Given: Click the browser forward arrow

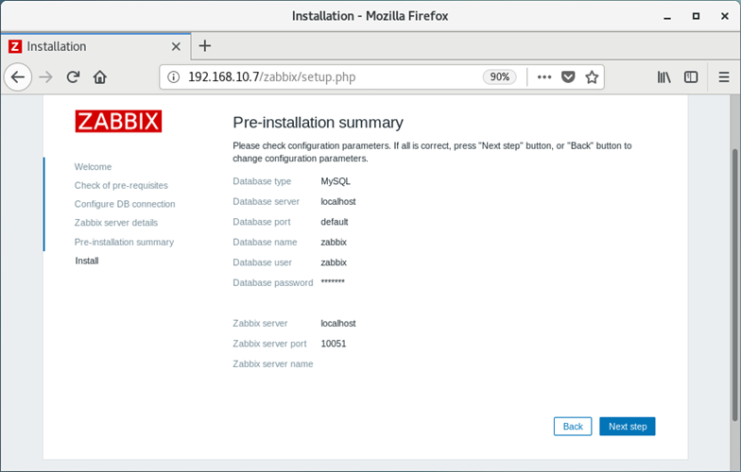Looking at the screenshot, I should (x=45, y=77).
